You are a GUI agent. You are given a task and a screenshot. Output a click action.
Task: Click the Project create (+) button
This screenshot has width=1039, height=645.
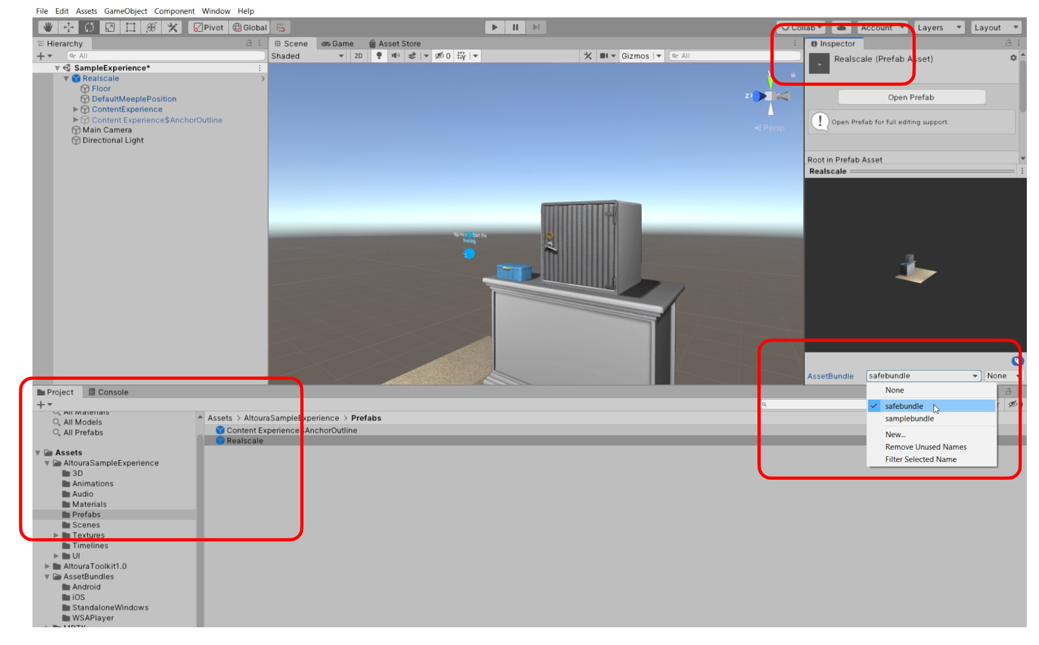pyautogui.click(x=44, y=405)
